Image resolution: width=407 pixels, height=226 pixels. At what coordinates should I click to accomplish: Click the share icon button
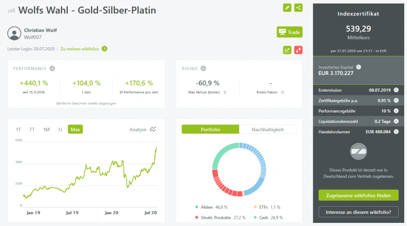tap(298, 8)
